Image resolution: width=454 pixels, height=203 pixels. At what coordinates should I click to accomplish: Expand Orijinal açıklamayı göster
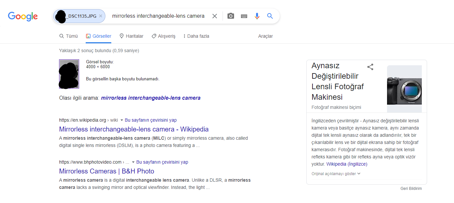tap(336, 174)
